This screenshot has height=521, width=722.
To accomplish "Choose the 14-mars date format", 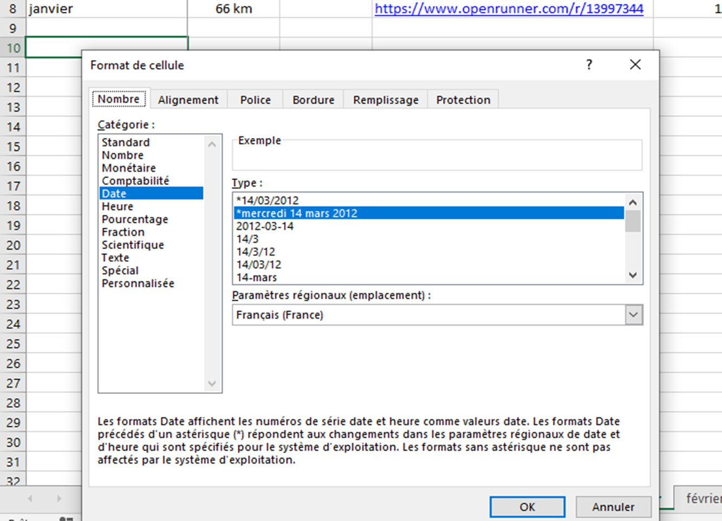I will coord(257,278).
